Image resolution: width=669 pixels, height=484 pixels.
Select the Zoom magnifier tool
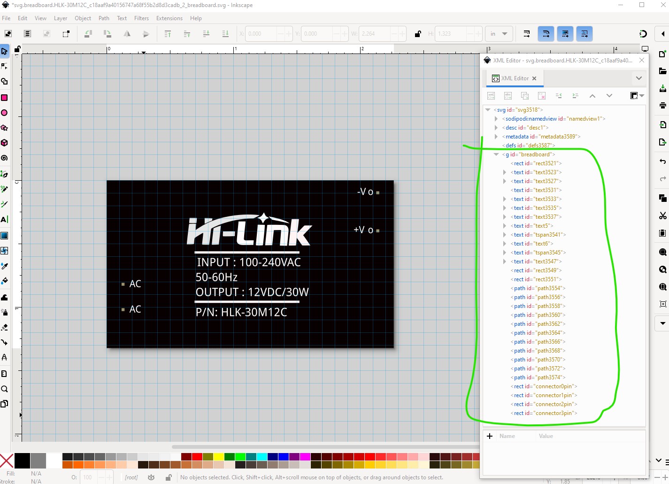tap(4, 389)
